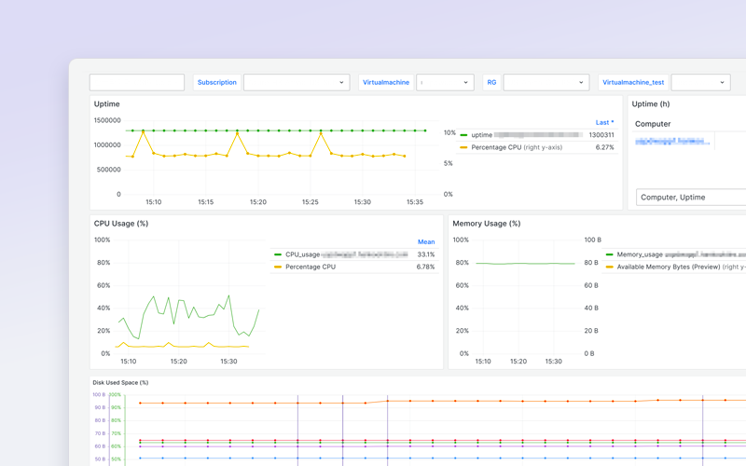Sort CPU legend by Mean column
The image size is (746, 466).
(426, 242)
